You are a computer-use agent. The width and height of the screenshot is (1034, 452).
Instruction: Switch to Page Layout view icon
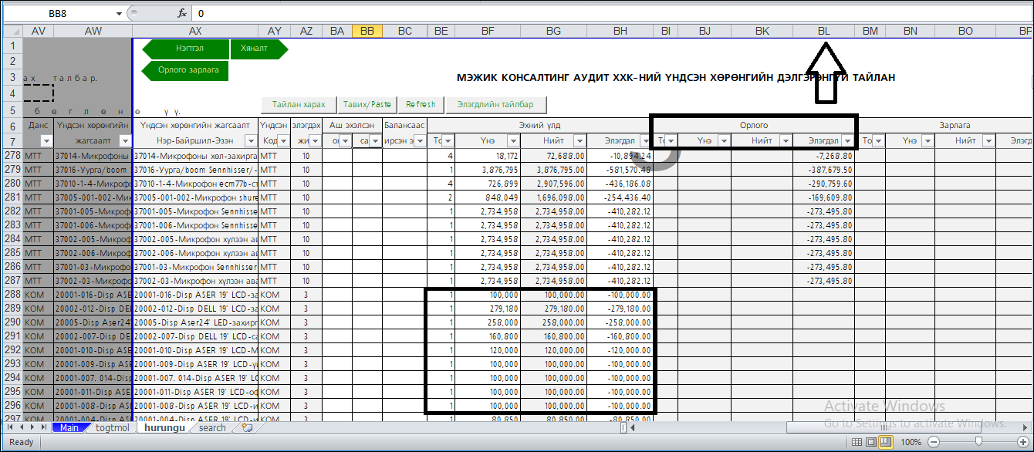click(871, 442)
